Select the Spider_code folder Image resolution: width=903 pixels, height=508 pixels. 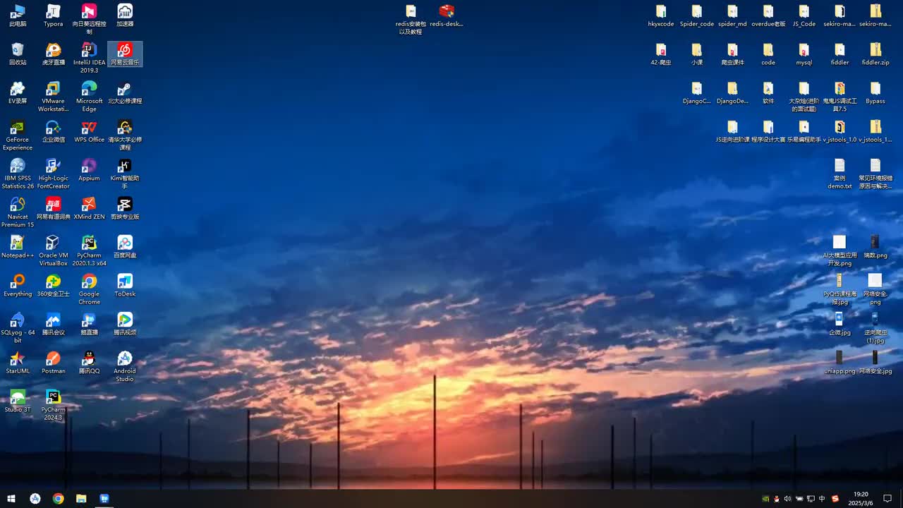(x=697, y=16)
